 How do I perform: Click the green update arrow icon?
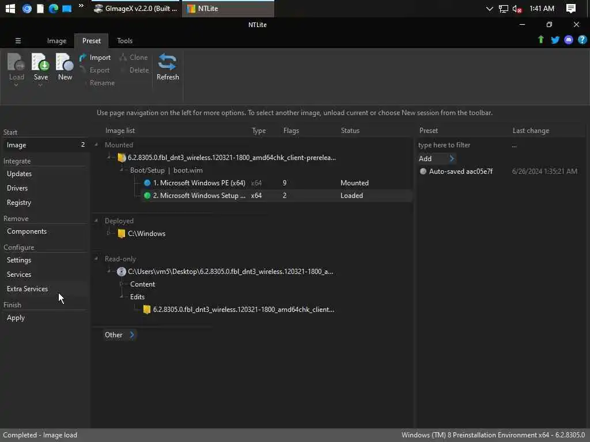pos(540,40)
